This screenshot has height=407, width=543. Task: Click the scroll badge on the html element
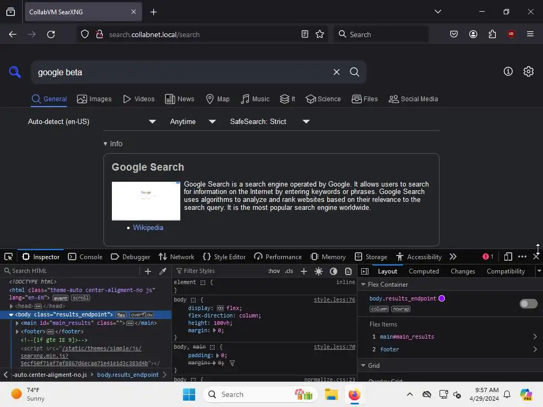point(81,298)
